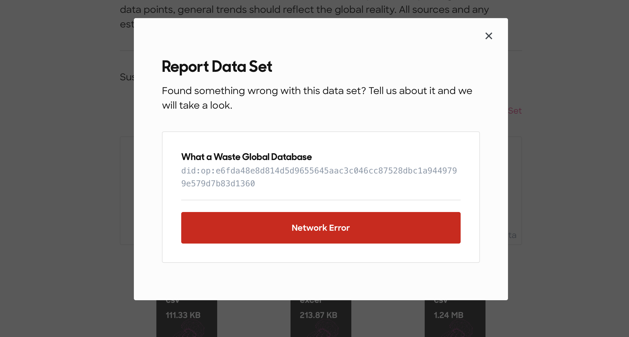Close the Report Data Set dialog

pos(488,36)
